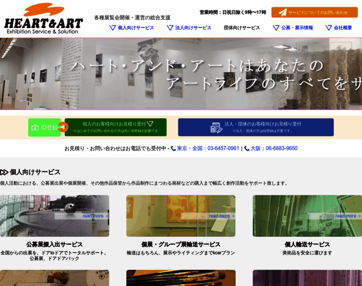Expand the triangle on 個人のお客様向けお見積り受付

150,124
